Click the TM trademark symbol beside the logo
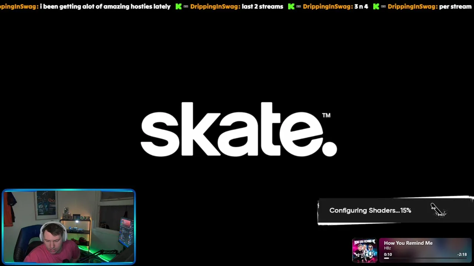 (326, 115)
